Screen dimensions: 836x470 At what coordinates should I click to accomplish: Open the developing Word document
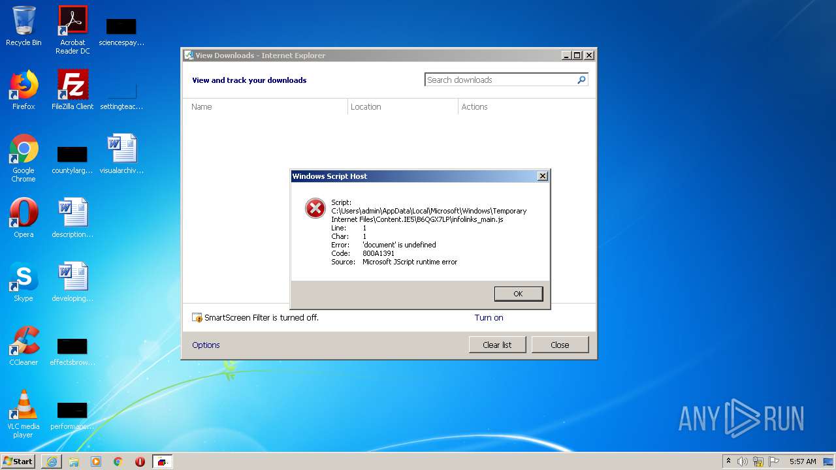click(72, 282)
